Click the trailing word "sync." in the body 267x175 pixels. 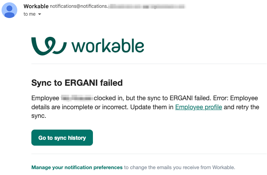(x=39, y=116)
